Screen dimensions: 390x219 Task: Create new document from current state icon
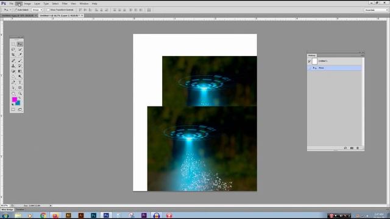click(346, 148)
